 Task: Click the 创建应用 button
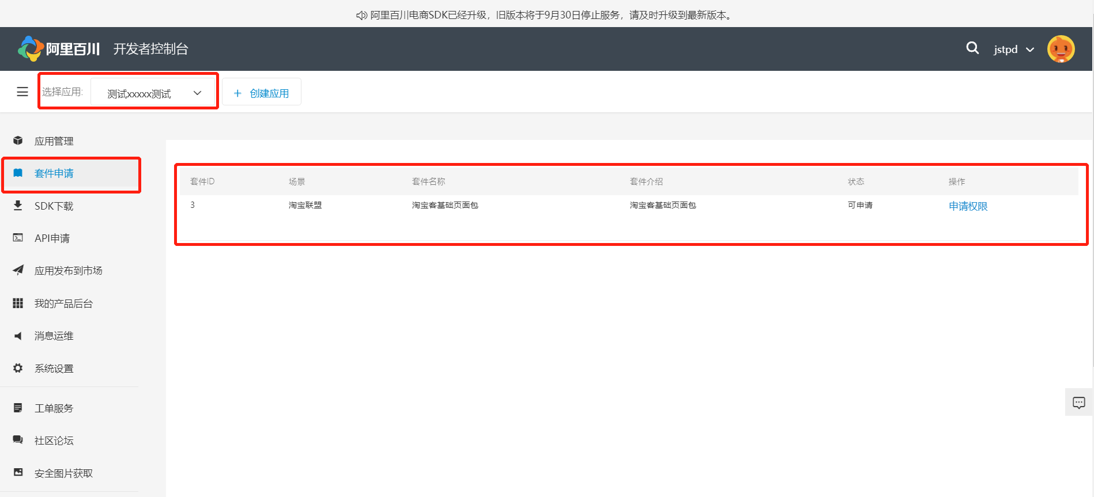click(x=262, y=92)
